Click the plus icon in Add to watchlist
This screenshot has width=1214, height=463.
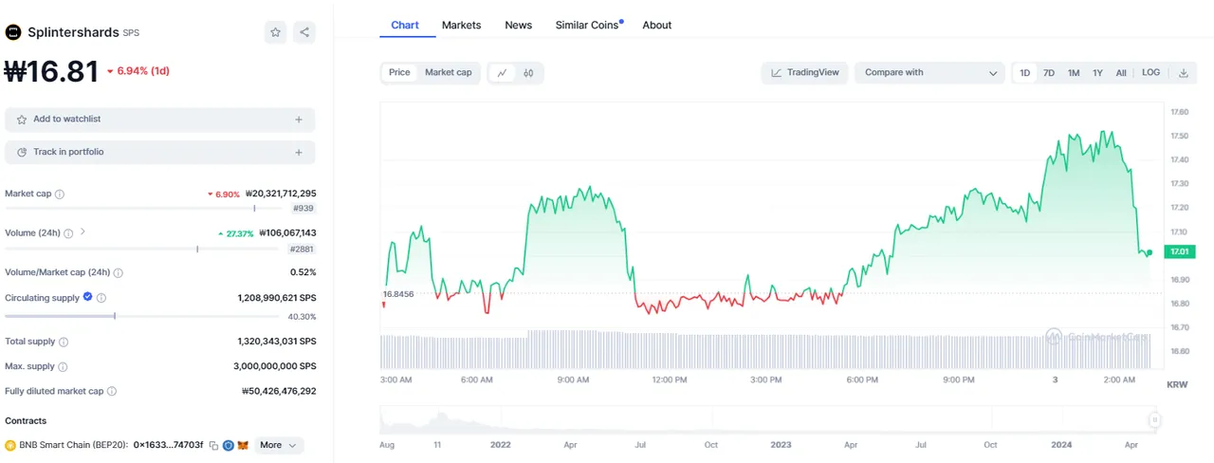pyautogui.click(x=299, y=120)
